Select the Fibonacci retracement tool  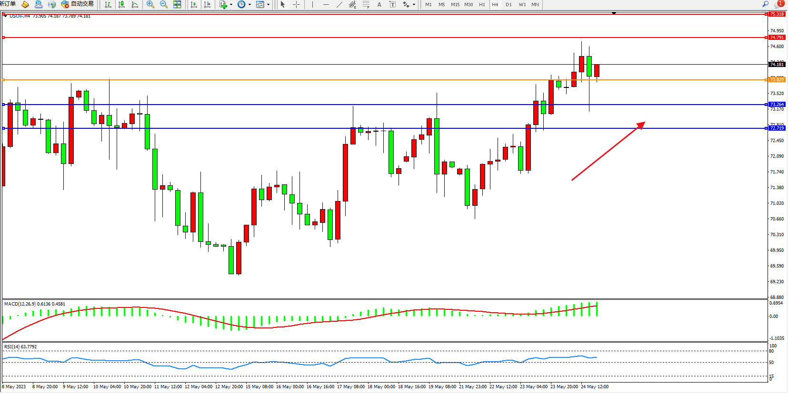tap(366, 4)
